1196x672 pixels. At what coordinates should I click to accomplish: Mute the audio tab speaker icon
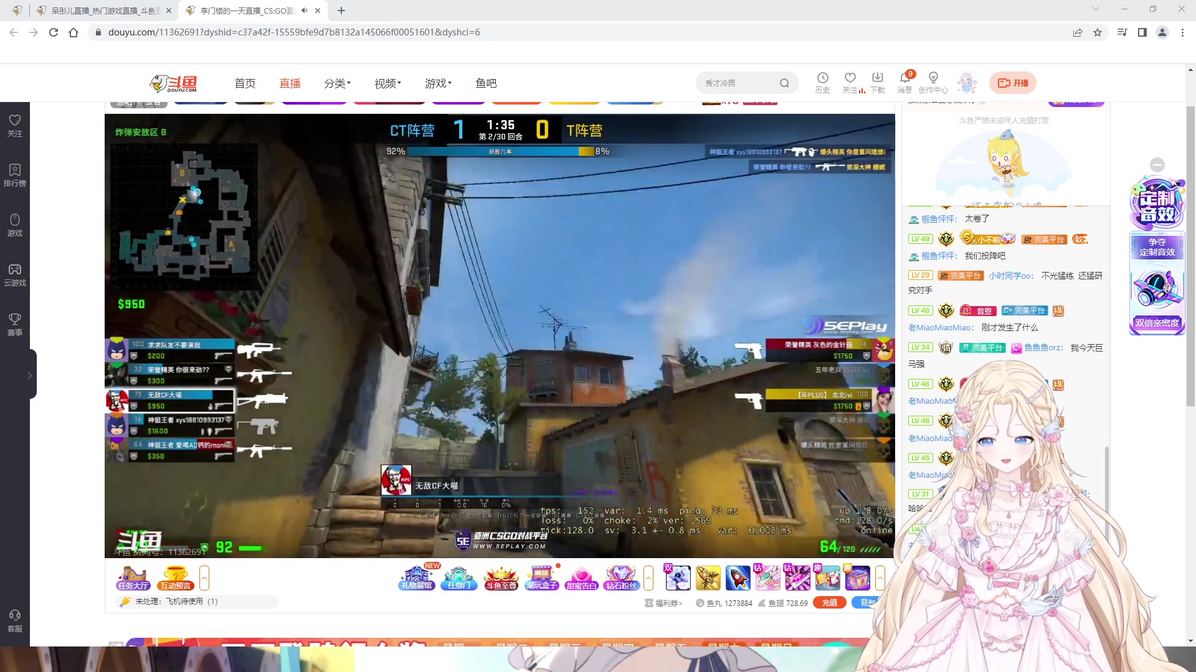(304, 11)
